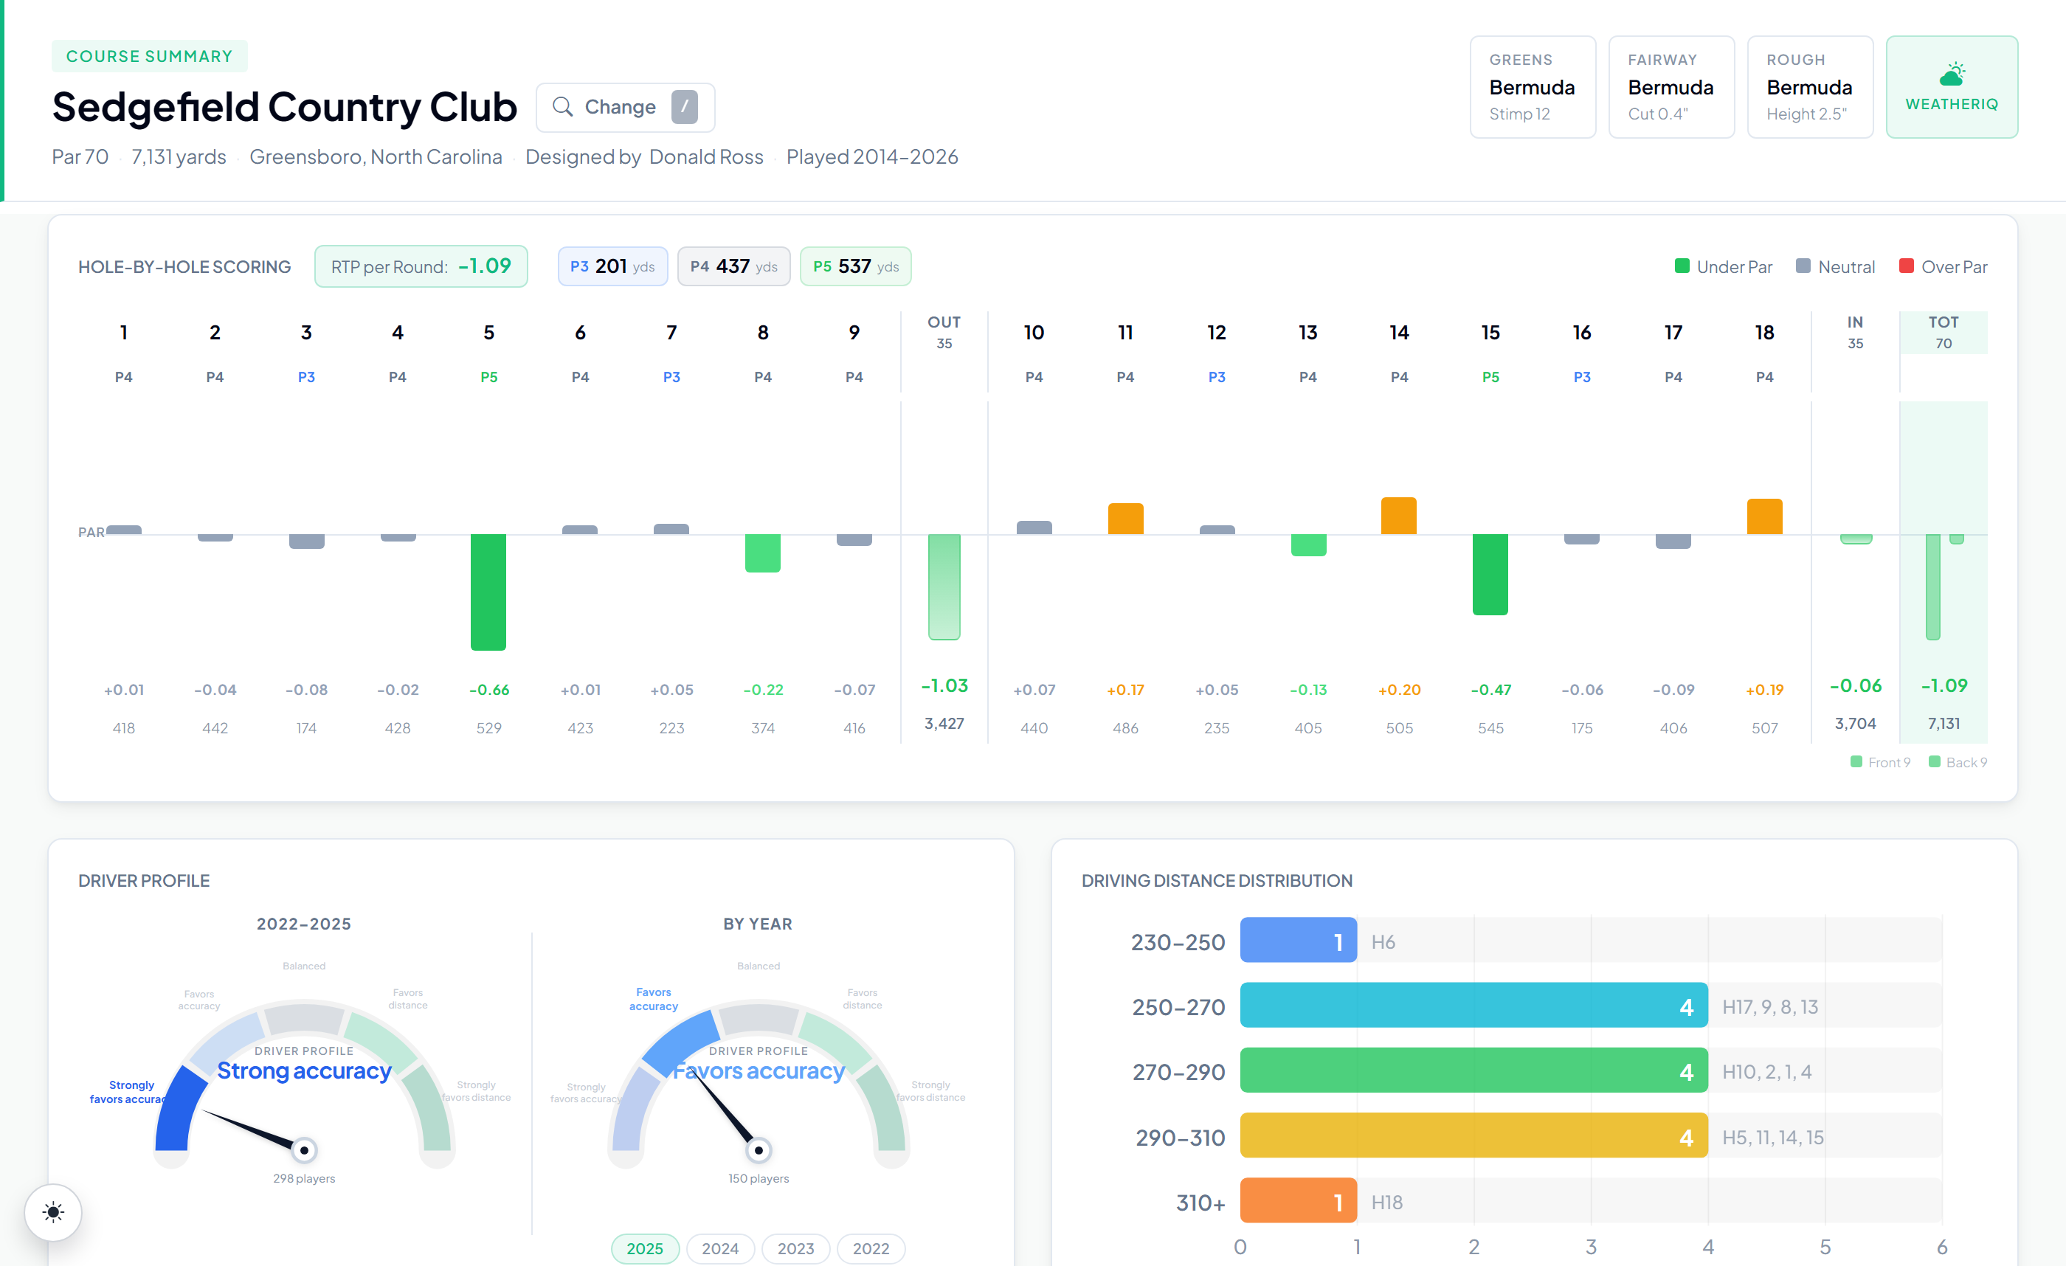Screen dimensions: 2066x1266
Task: Click the H10, 2, 1, 4 holes label
Action: [x=1766, y=1072]
